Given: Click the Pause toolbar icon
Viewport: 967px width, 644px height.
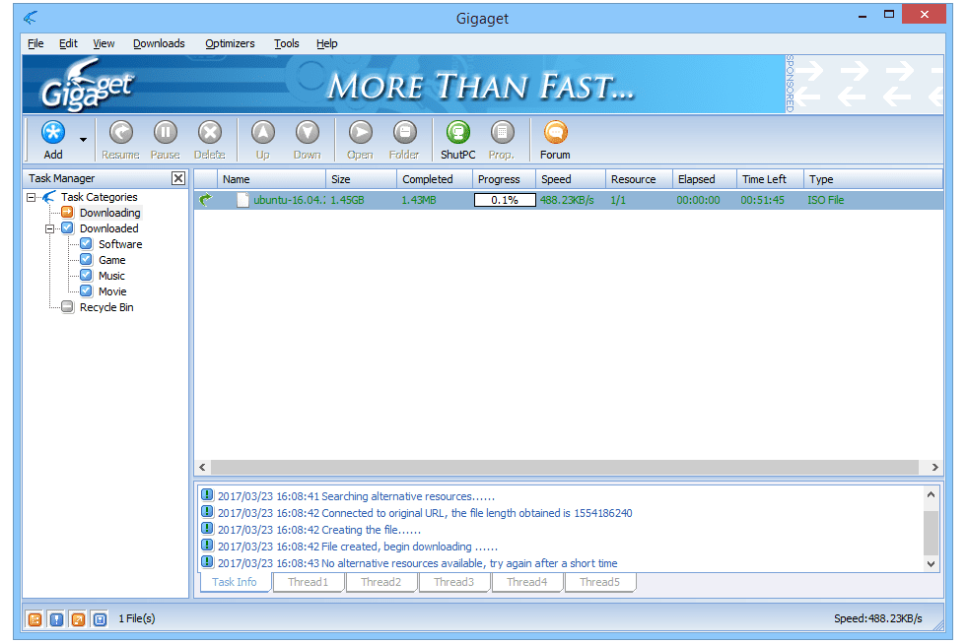Looking at the screenshot, I should pos(165,133).
